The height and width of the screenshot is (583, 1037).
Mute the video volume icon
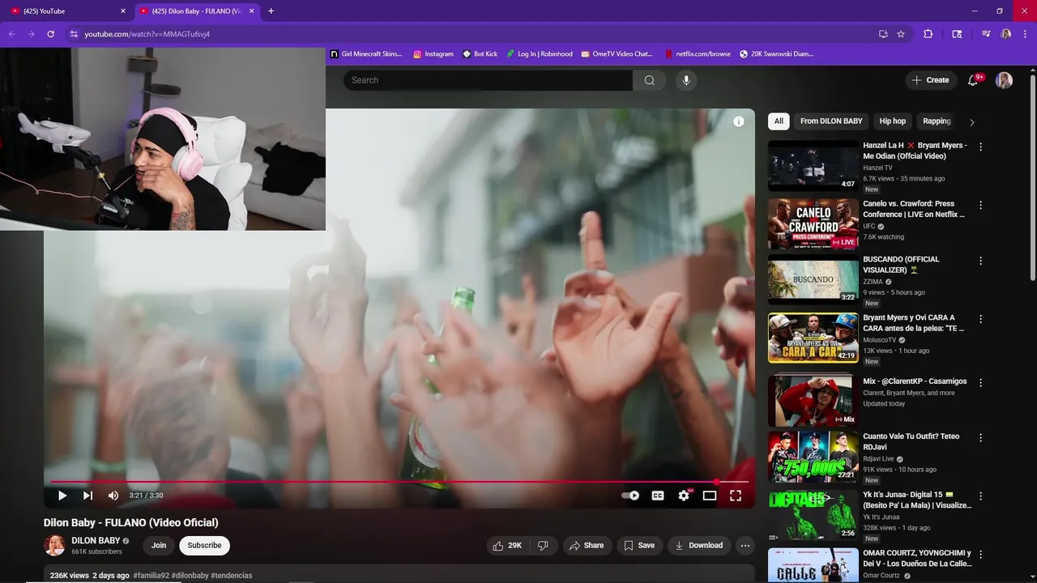[x=113, y=496]
